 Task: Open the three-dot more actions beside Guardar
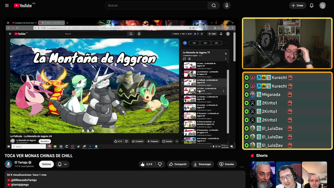point(177,141)
